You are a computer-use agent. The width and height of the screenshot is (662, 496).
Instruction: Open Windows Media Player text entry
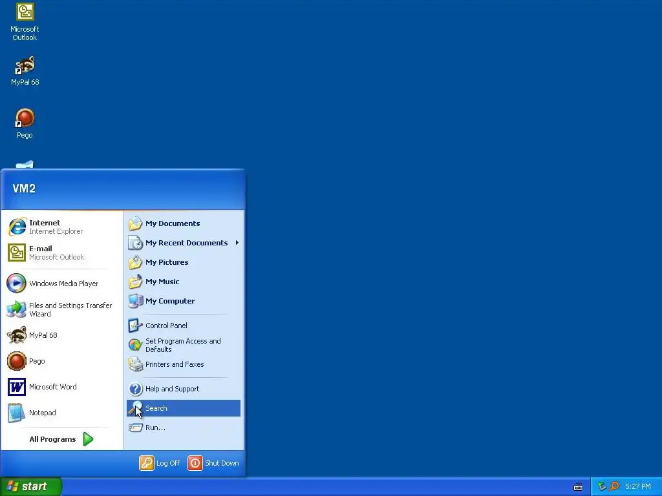point(64,284)
